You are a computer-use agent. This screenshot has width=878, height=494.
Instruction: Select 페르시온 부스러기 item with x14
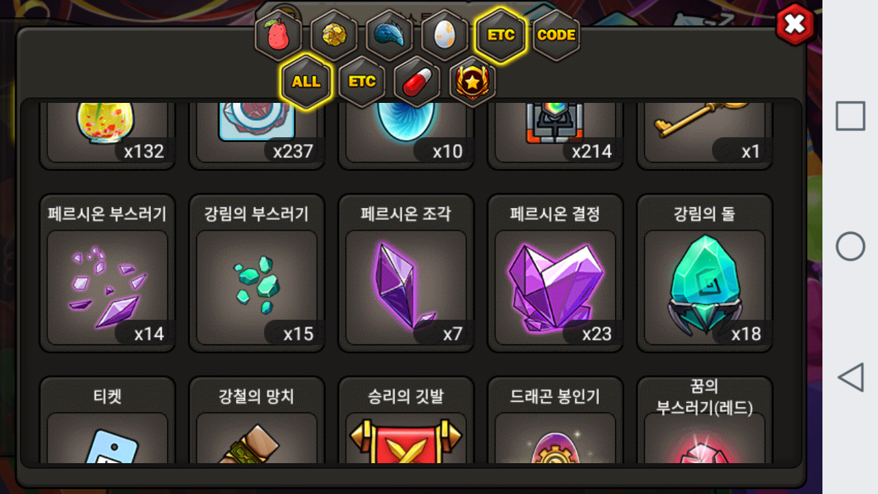(108, 273)
